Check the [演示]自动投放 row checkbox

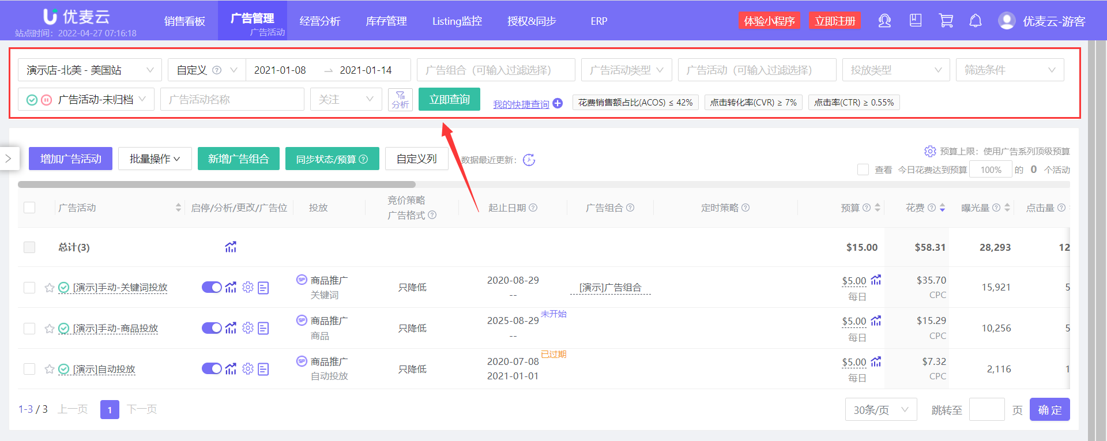(x=29, y=369)
